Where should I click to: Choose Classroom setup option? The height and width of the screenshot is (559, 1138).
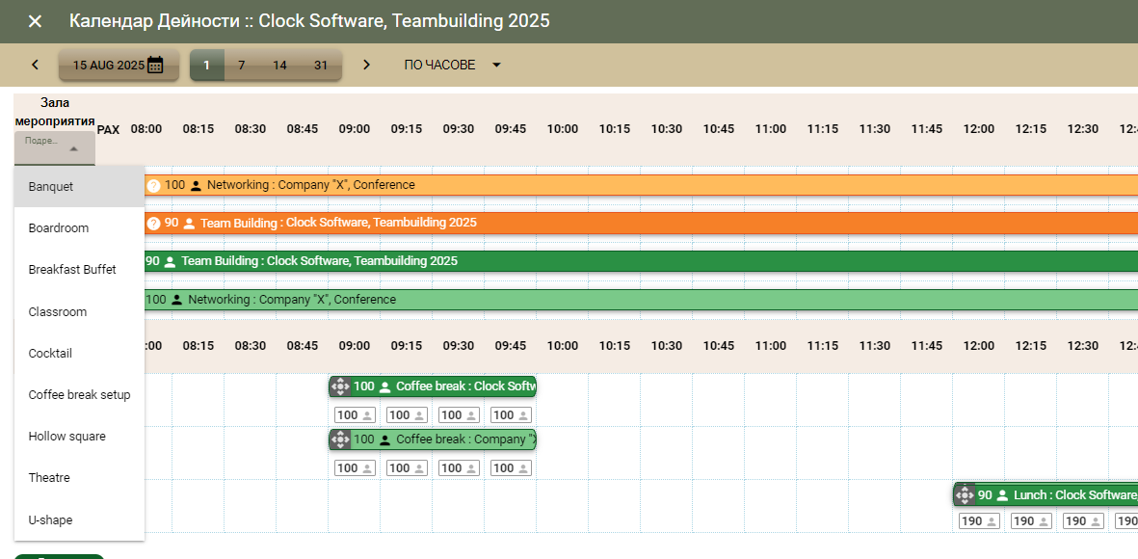pos(79,311)
